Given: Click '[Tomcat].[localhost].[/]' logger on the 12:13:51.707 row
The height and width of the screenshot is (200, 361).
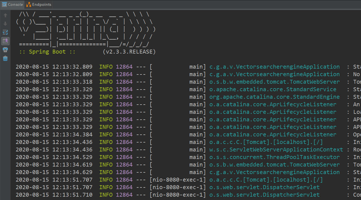Looking at the screenshot, I should [x=266, y=180].
